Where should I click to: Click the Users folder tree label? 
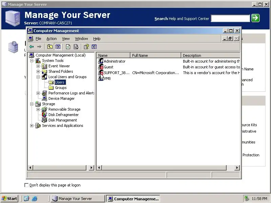tap(60, 82)
